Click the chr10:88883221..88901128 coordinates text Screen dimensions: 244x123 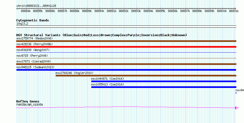tap(36, 6)
